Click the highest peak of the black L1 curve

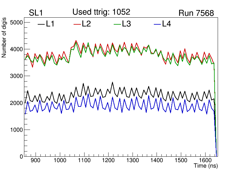(x=112, y=82)
